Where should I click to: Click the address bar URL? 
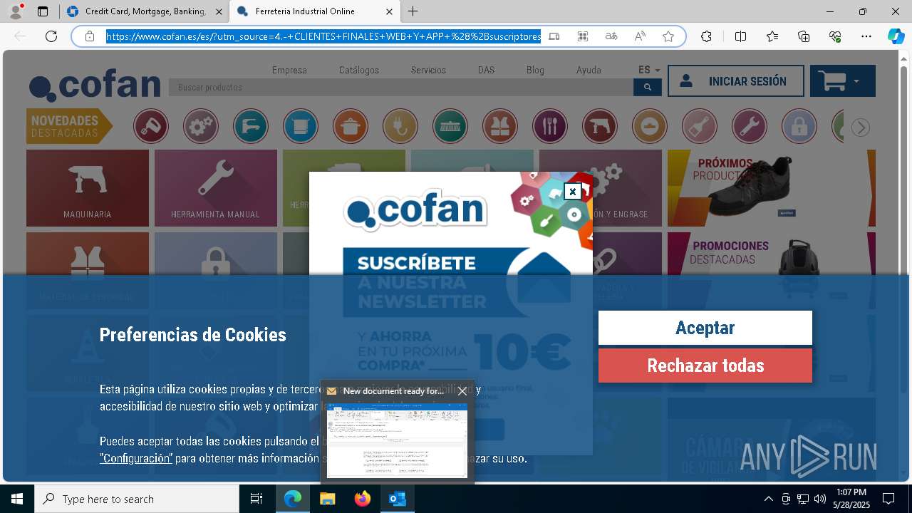[323, 36]
